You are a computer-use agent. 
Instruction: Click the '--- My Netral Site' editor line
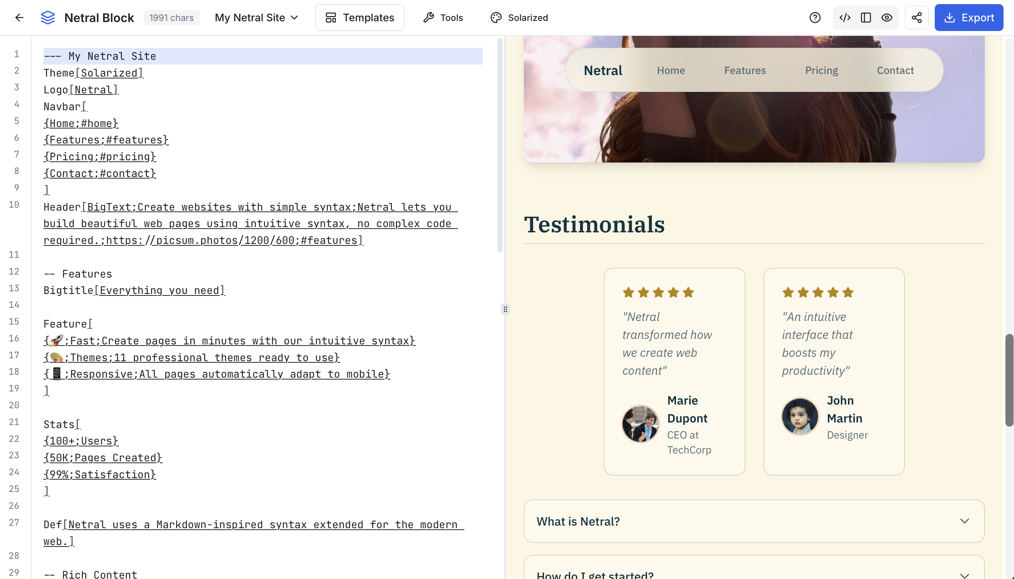pyautogui.click(x=262, y=56)
